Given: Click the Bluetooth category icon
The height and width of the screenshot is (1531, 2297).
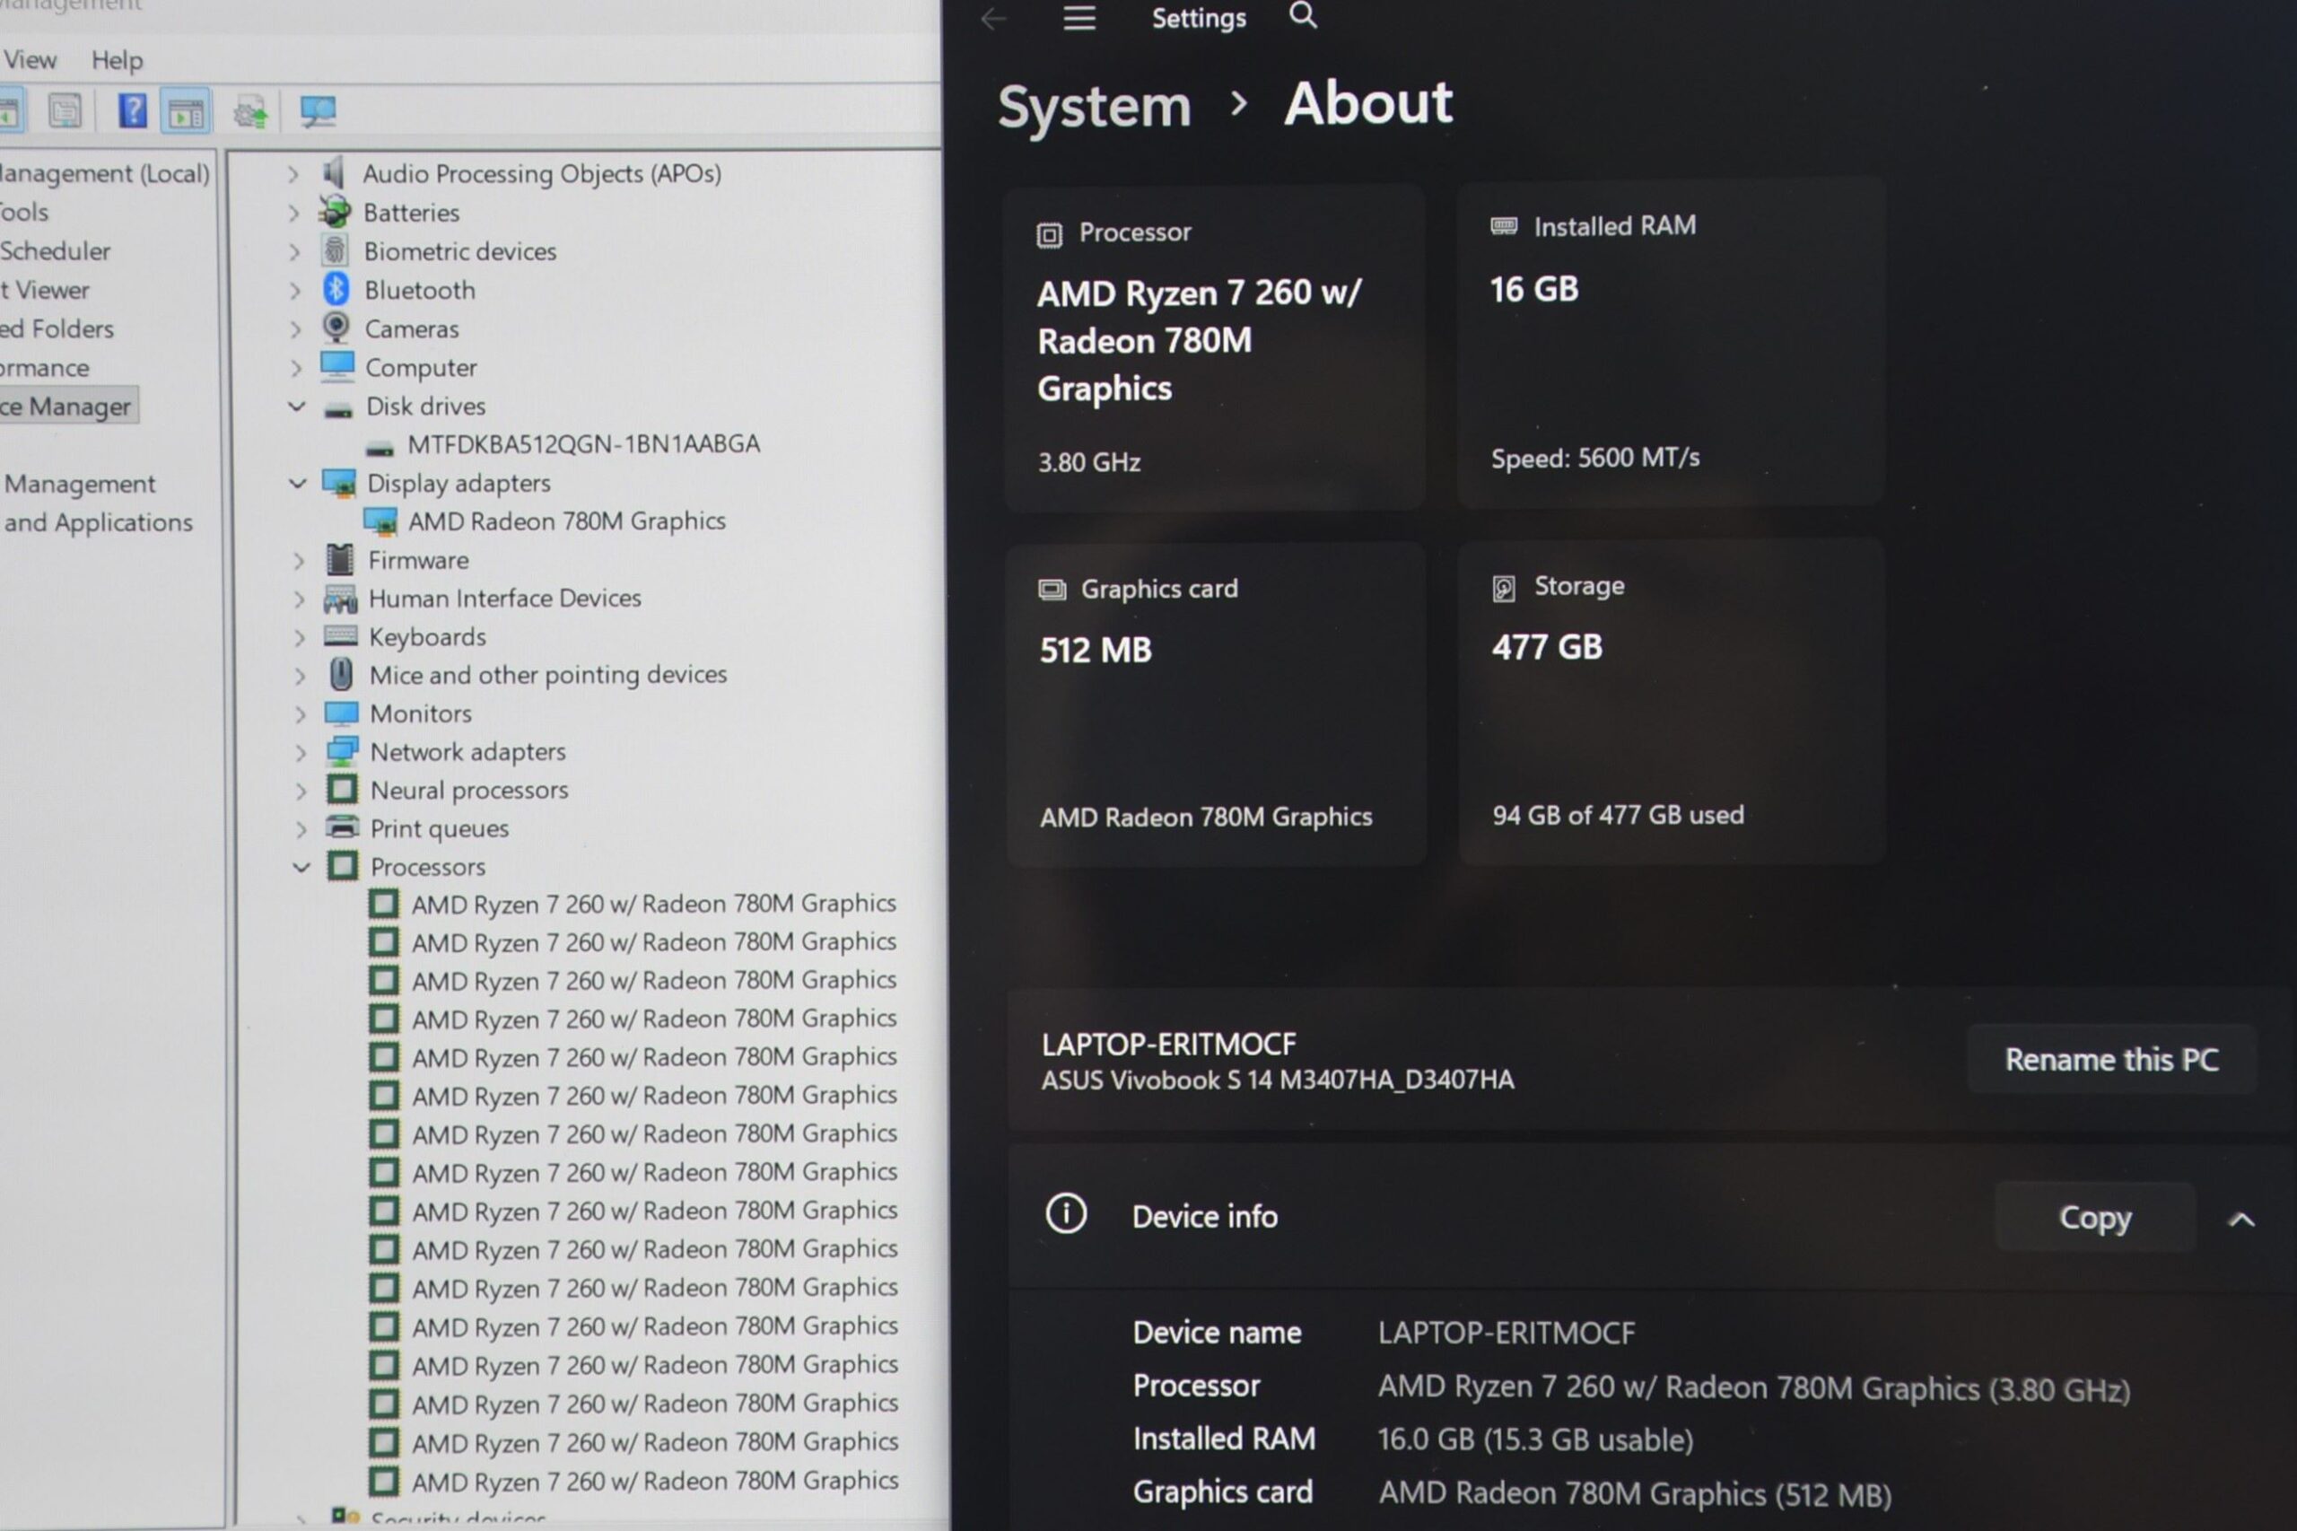Looking at the screenshot, I should click(x=336, y=289).
